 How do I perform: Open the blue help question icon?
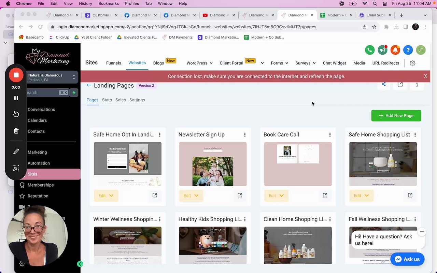[x=408, y=50]
